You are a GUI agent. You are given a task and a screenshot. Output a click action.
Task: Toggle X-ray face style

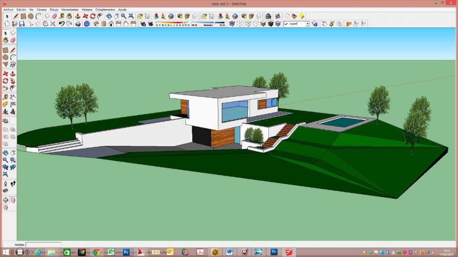pos(232,24)
